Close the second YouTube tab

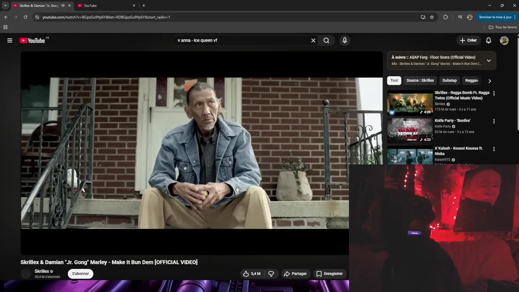[x=134, y=6]
